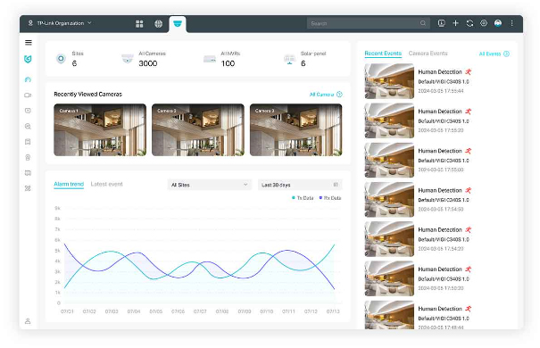Expand the TP-Link Organization dropdown
The width and height of the screenshot is (540, 348).
[x=61, y=23]
